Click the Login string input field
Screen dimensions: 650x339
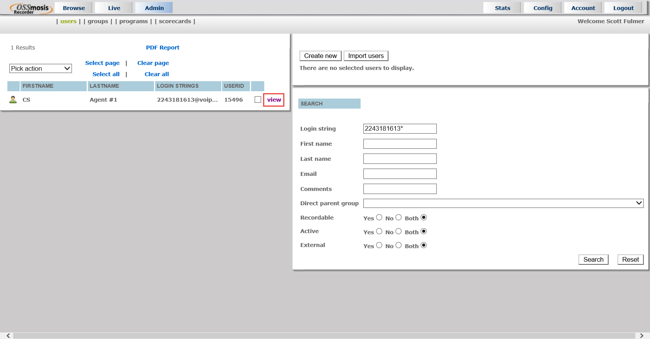point(400,129)
